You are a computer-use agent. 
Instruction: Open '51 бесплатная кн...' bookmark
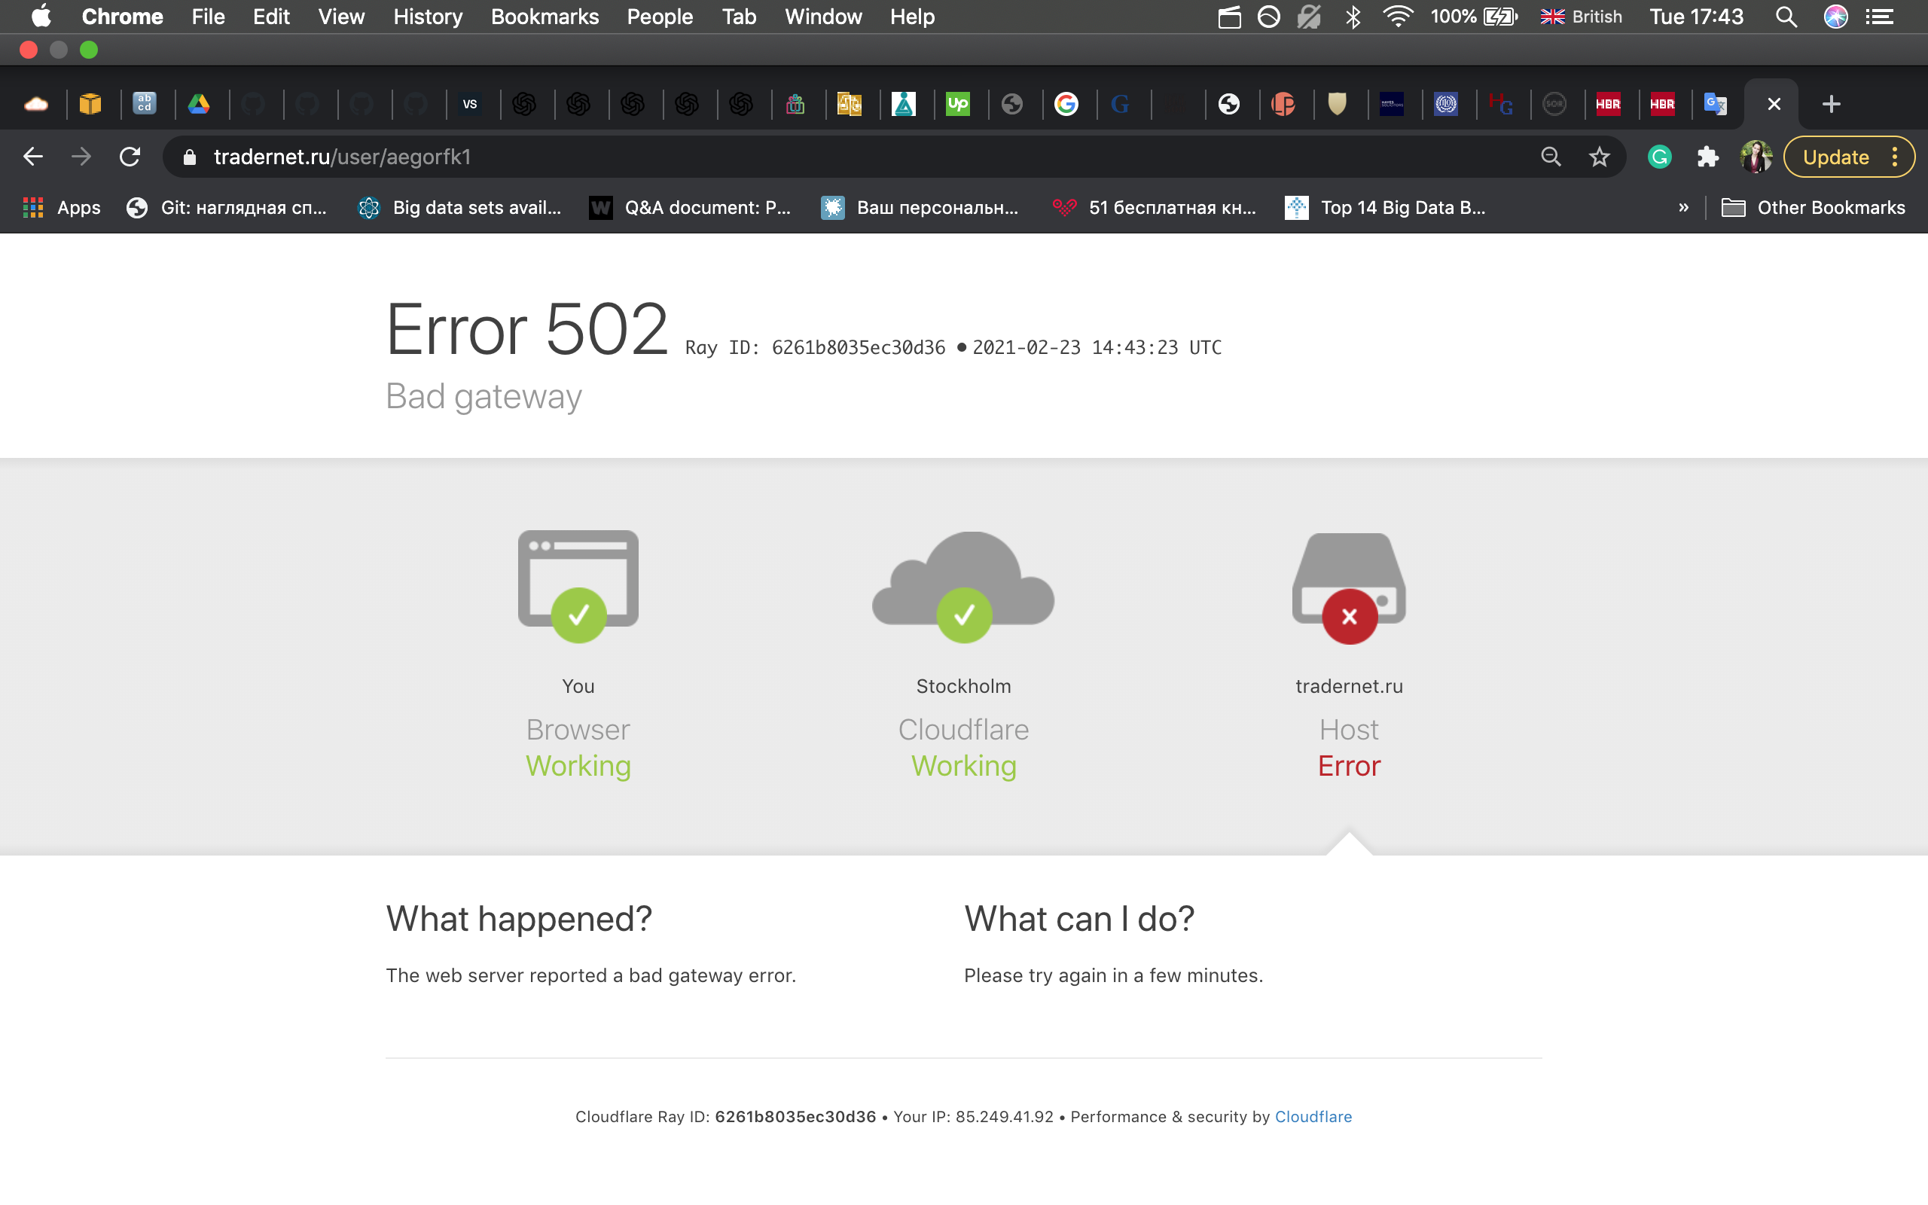[x=1155, y=208]
